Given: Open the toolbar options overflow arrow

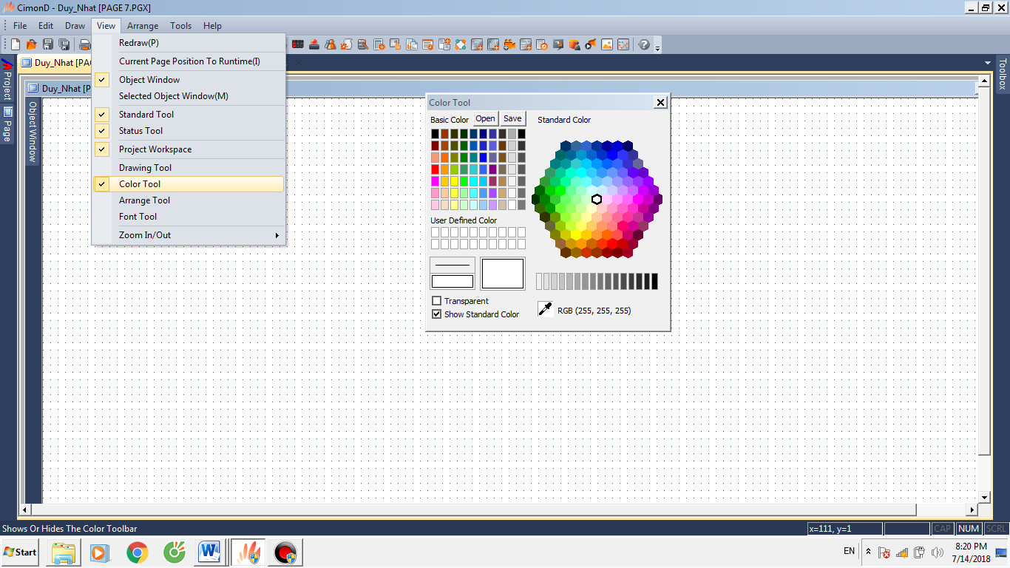Looking at the screenshot, I should click(658, 47).
